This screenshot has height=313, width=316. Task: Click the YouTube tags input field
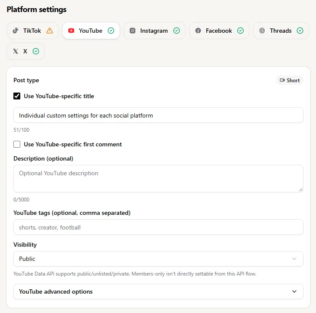pos(158,227)
